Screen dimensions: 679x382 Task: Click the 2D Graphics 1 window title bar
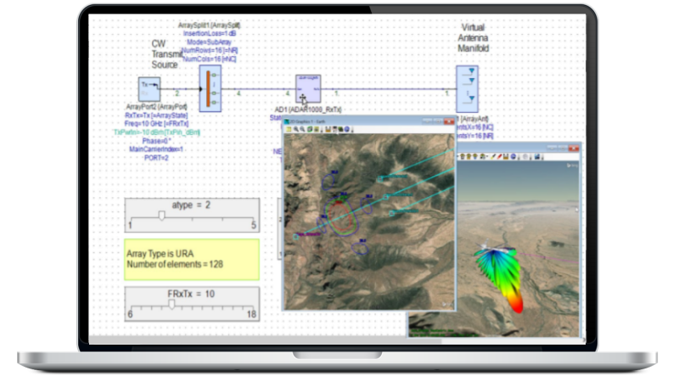(x=356, y=120)
